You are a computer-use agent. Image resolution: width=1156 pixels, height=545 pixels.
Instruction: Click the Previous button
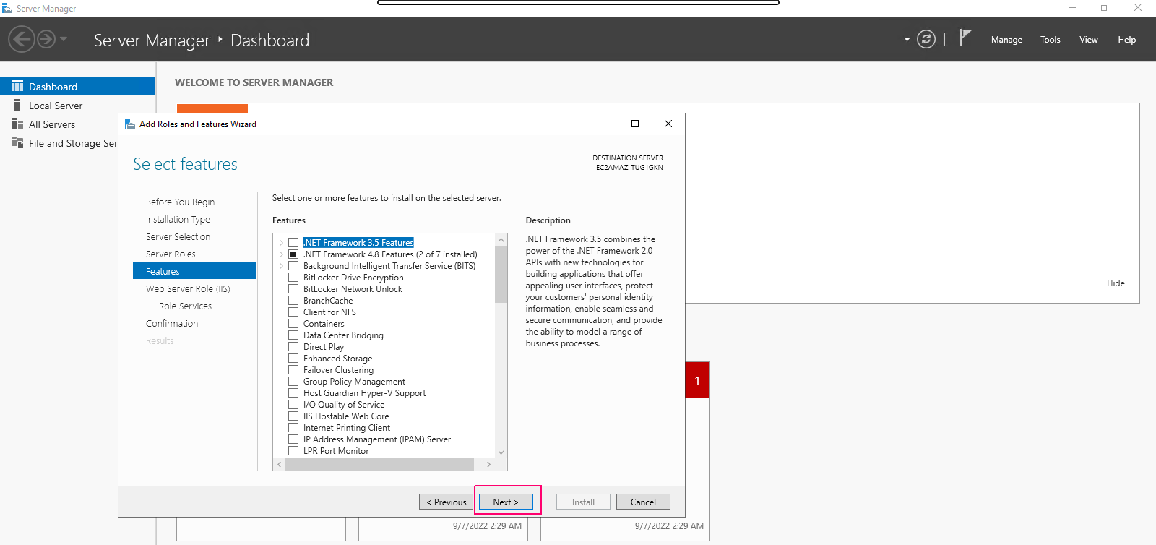pyautogui.click(x=446, y=502)
